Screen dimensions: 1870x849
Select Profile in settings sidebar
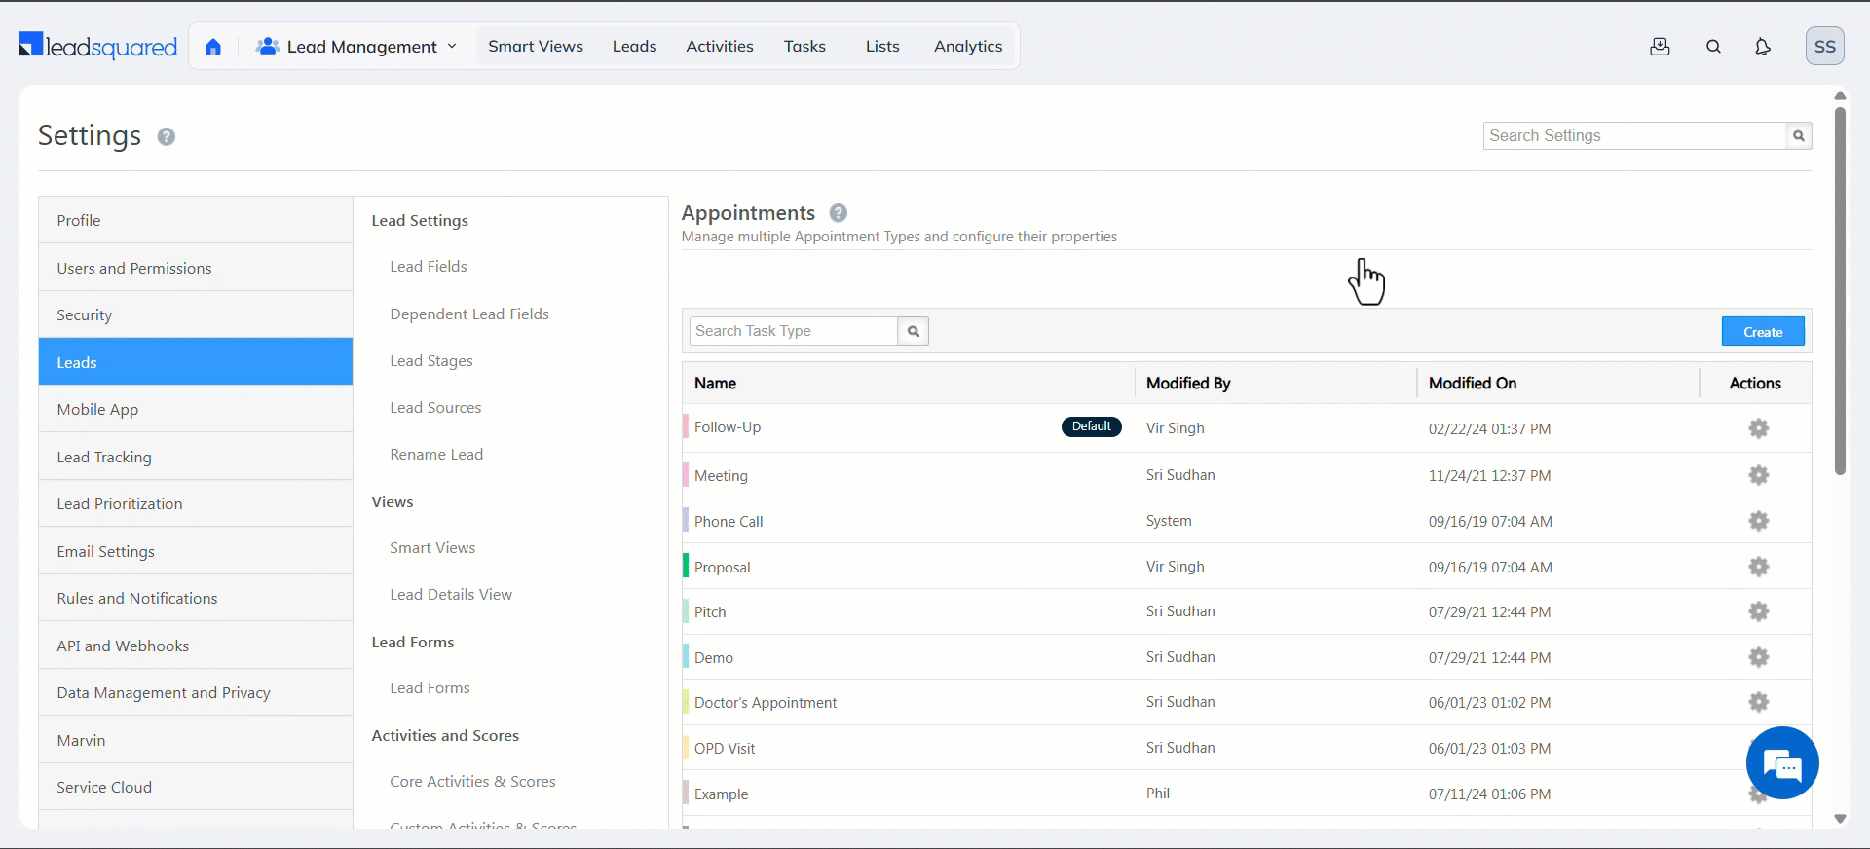[x=196, y=220]
